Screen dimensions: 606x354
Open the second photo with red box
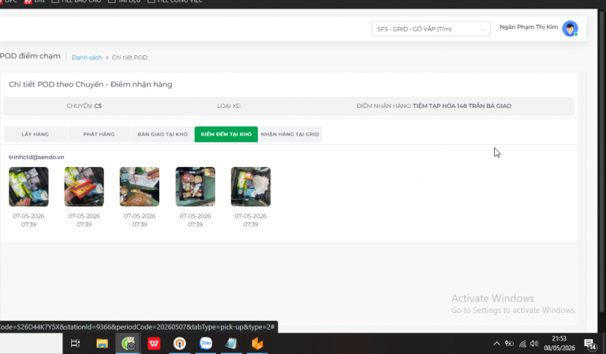click(x=84, y=186)
